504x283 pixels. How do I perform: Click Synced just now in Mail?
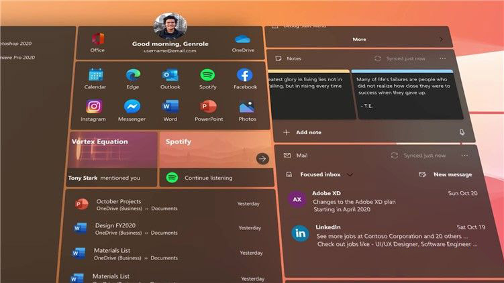click(425, 156)
